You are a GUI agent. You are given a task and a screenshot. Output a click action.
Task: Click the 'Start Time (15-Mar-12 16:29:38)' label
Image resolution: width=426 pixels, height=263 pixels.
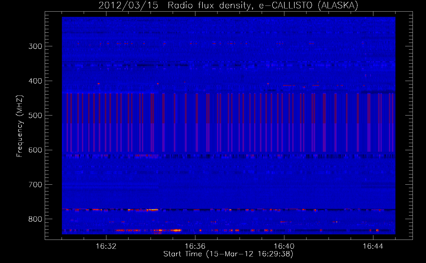point(228,254)
